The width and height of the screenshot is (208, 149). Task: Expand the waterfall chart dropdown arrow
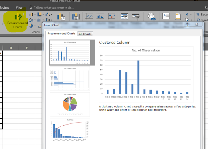coord(51,14)
